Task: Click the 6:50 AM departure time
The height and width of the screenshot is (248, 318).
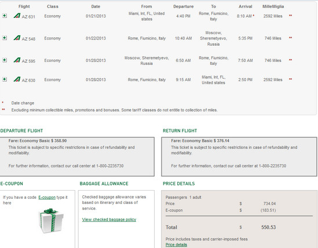Action: pyautogui.click(x=184, y=60)
